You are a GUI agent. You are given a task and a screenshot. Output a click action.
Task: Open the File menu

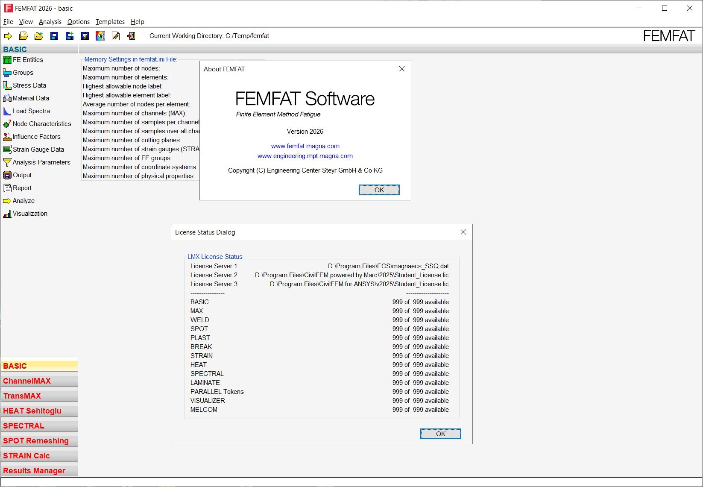coord(8,22)
